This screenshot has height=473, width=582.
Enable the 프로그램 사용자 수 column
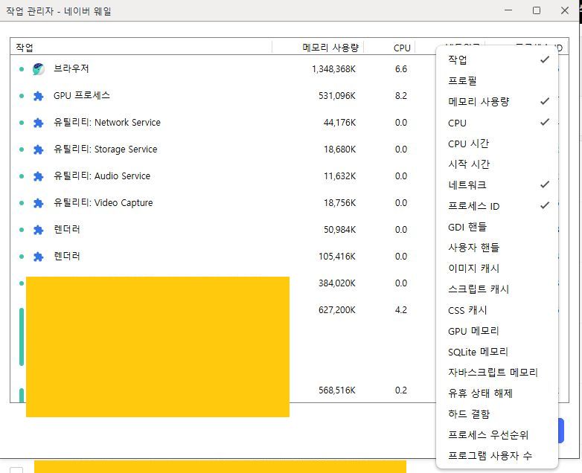pos(497,455)
